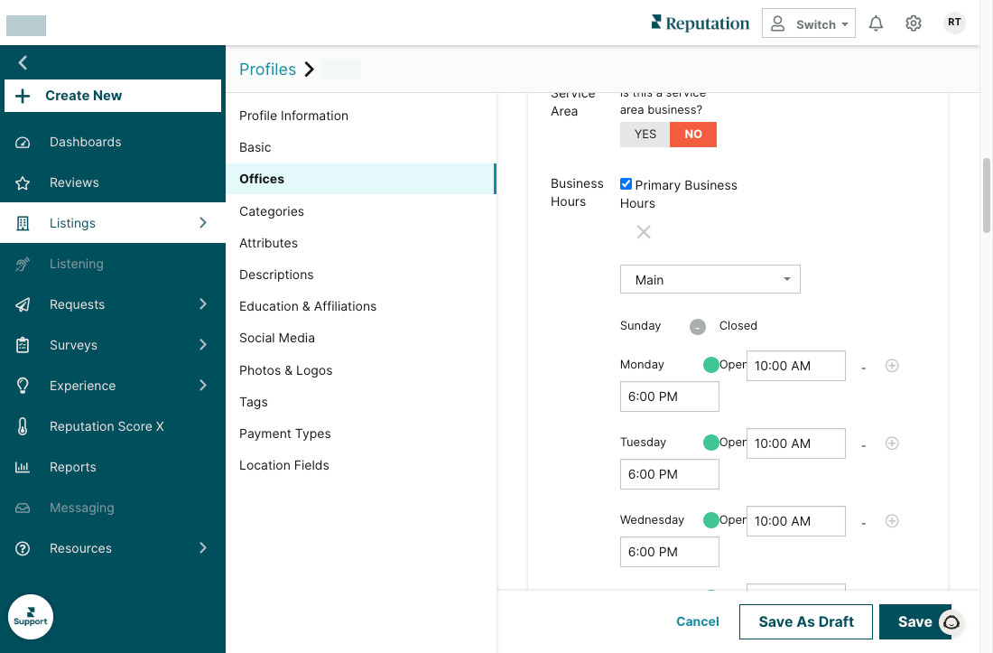This screenshot has width=993, height=653.
Task: Click the Reputation logo
Action: pos(700,23)
